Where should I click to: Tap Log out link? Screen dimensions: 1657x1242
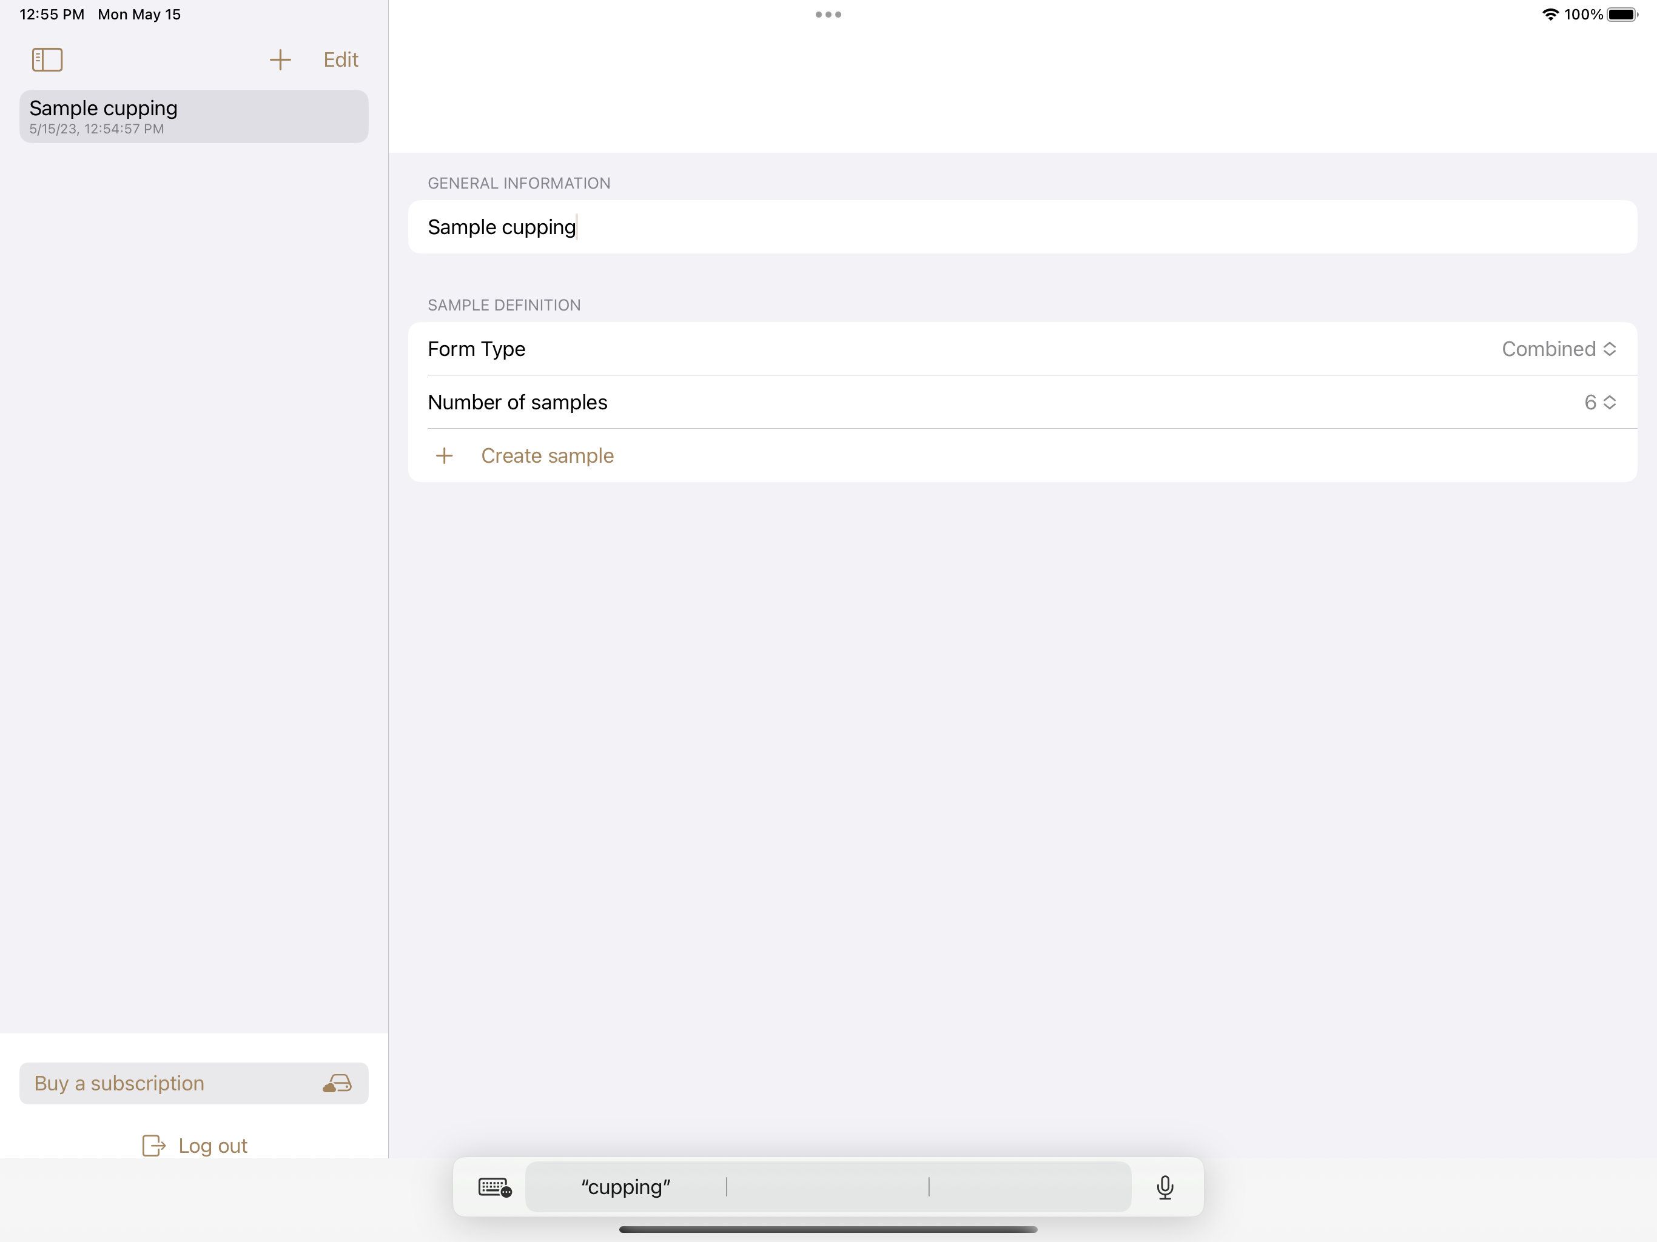213,1146
